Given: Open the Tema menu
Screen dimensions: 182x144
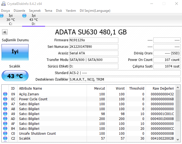Looking at the screenshot, I should coord(48,11).
